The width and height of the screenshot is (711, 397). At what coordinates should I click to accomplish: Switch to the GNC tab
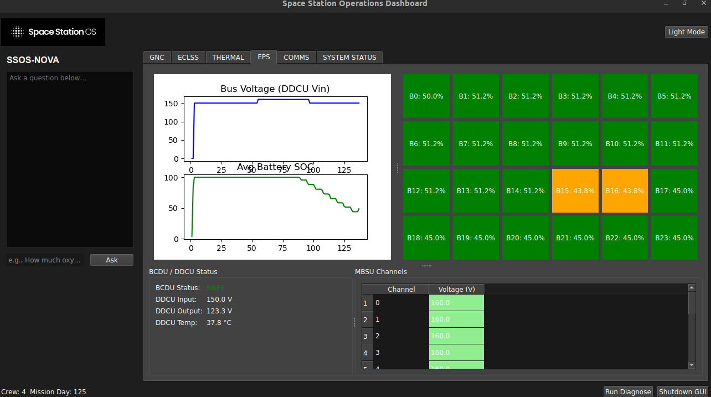(157, 57)
